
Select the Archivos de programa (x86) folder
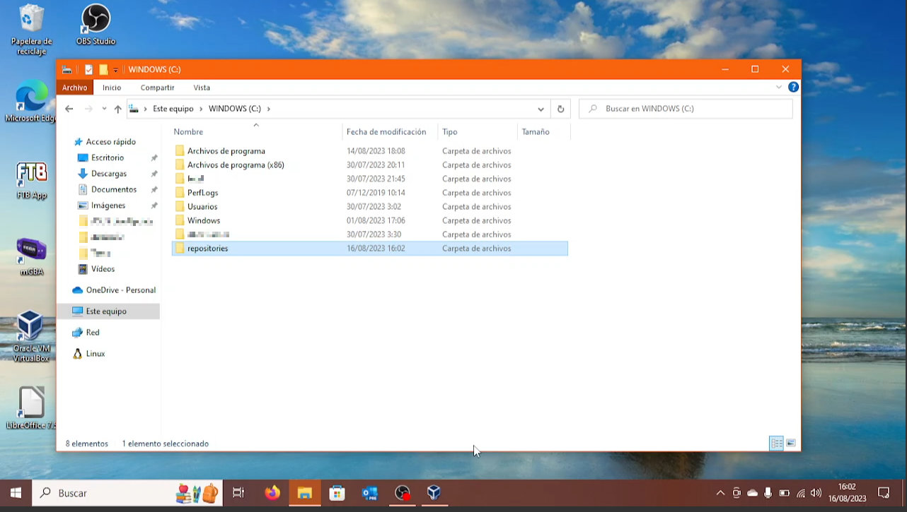click(236, 165)
